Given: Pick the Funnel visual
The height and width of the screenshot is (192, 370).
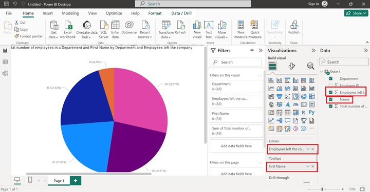Looking at the screenshot, I should (x=279, y=96).
